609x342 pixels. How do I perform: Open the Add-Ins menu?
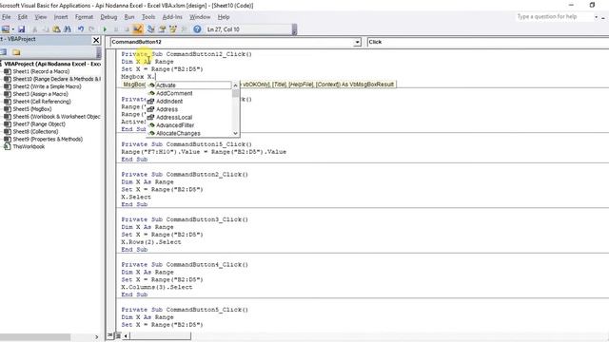click(172, 17)
